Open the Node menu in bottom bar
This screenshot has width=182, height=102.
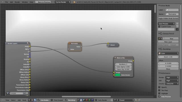24,100
